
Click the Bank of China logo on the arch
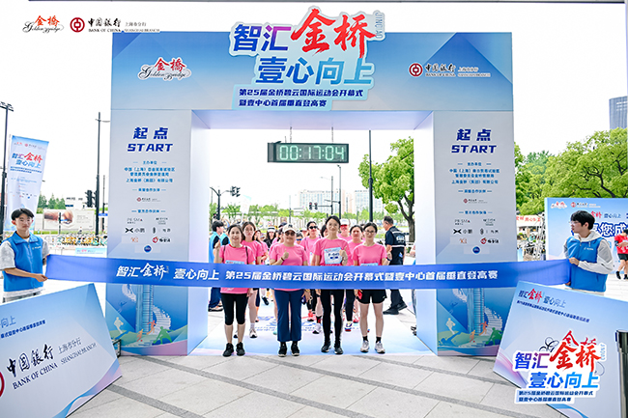pos(449,70)
